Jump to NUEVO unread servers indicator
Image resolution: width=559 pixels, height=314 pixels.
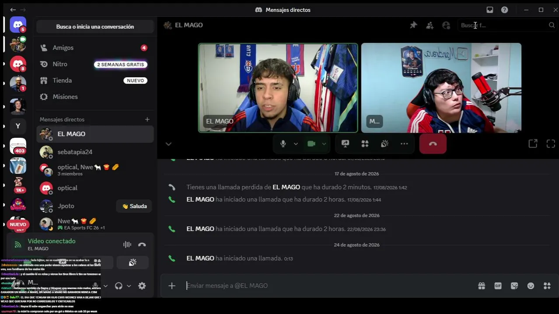[x=18, y=225]
